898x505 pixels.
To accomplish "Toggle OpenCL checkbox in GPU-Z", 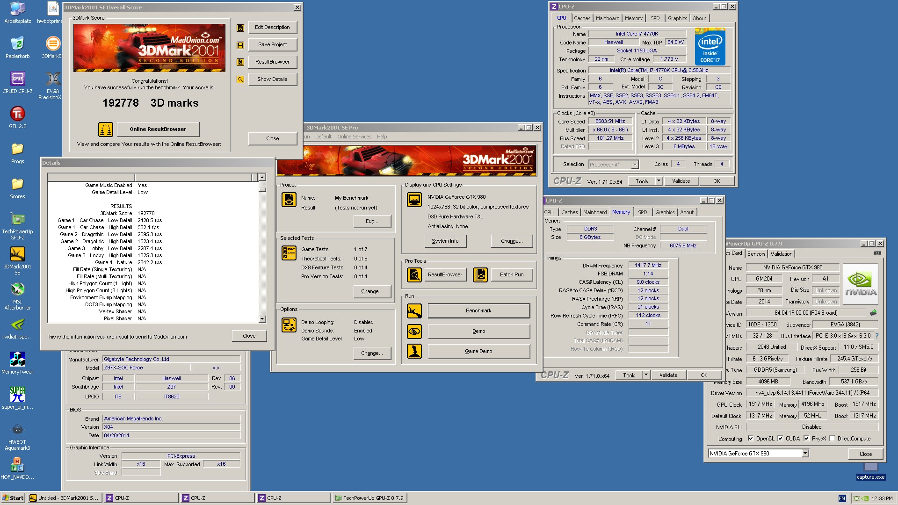I will pos(751,439).
